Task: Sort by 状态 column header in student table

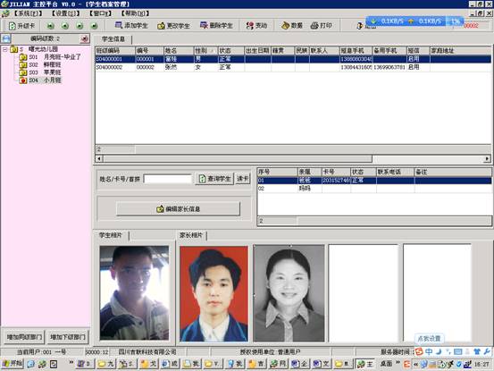Action: (231, 50)
